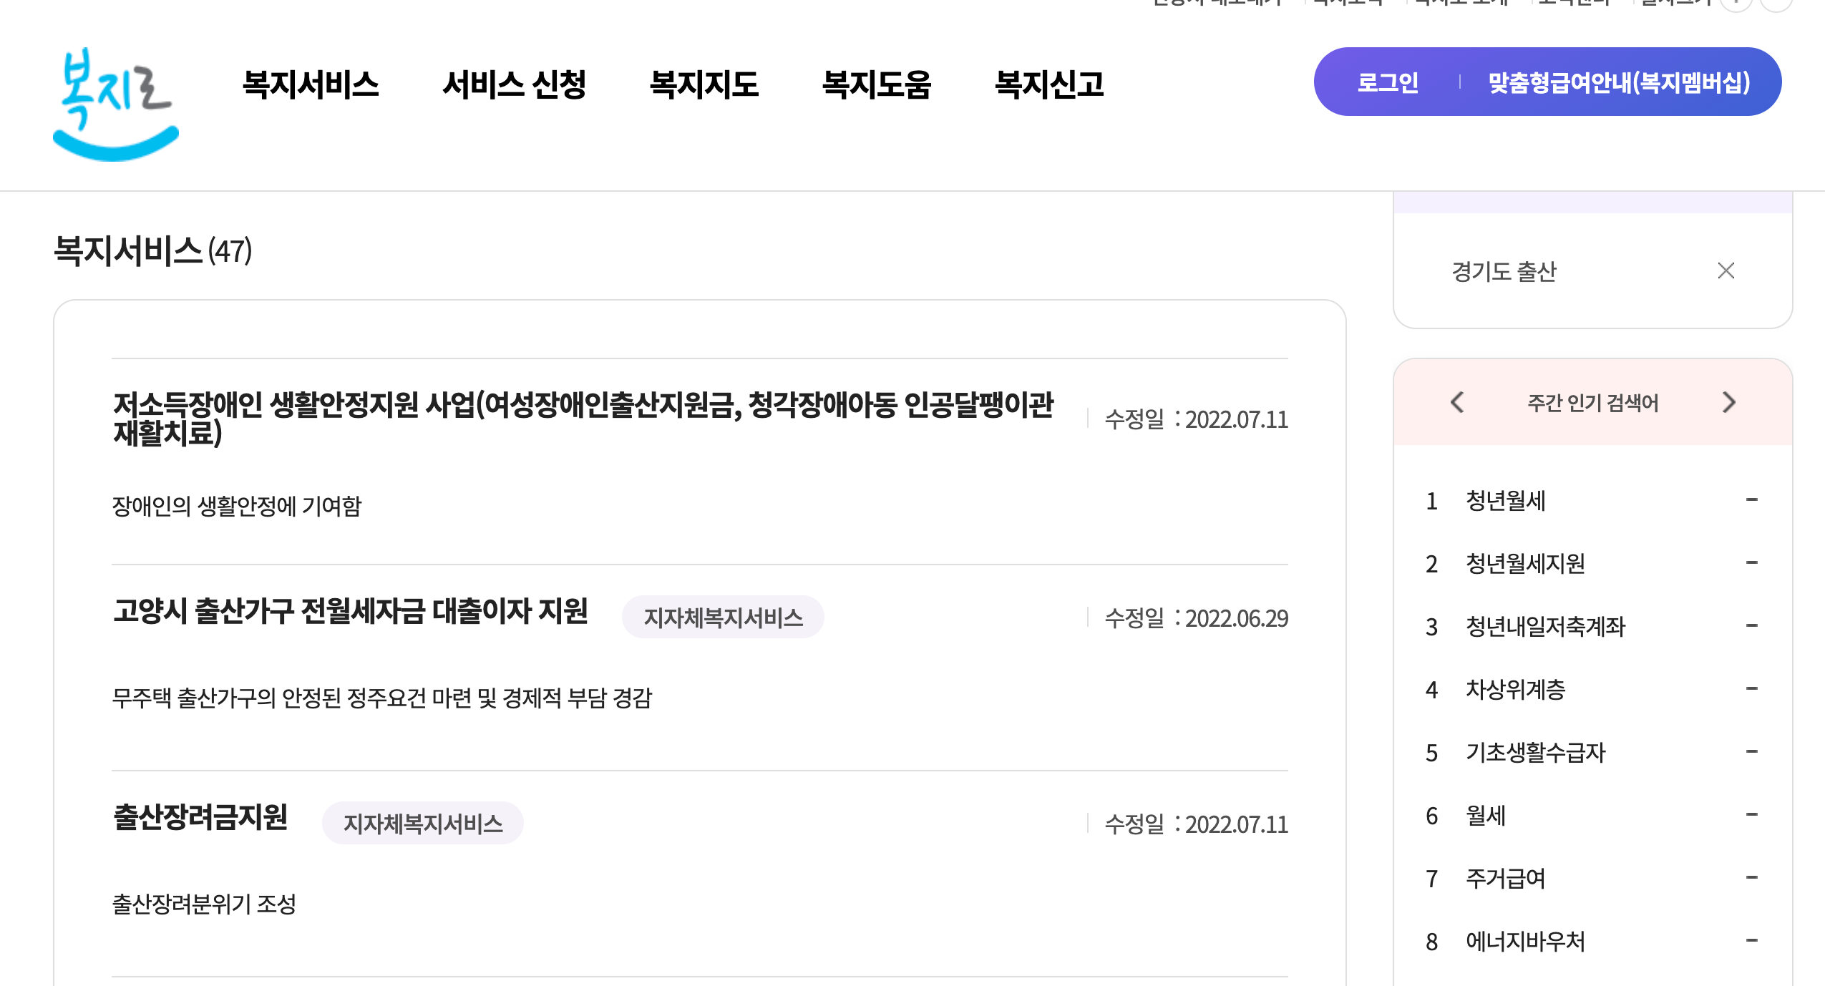
Task: Open 맞춤형급여안내(복지멤버십) link
Action: tap(1620, 82)
